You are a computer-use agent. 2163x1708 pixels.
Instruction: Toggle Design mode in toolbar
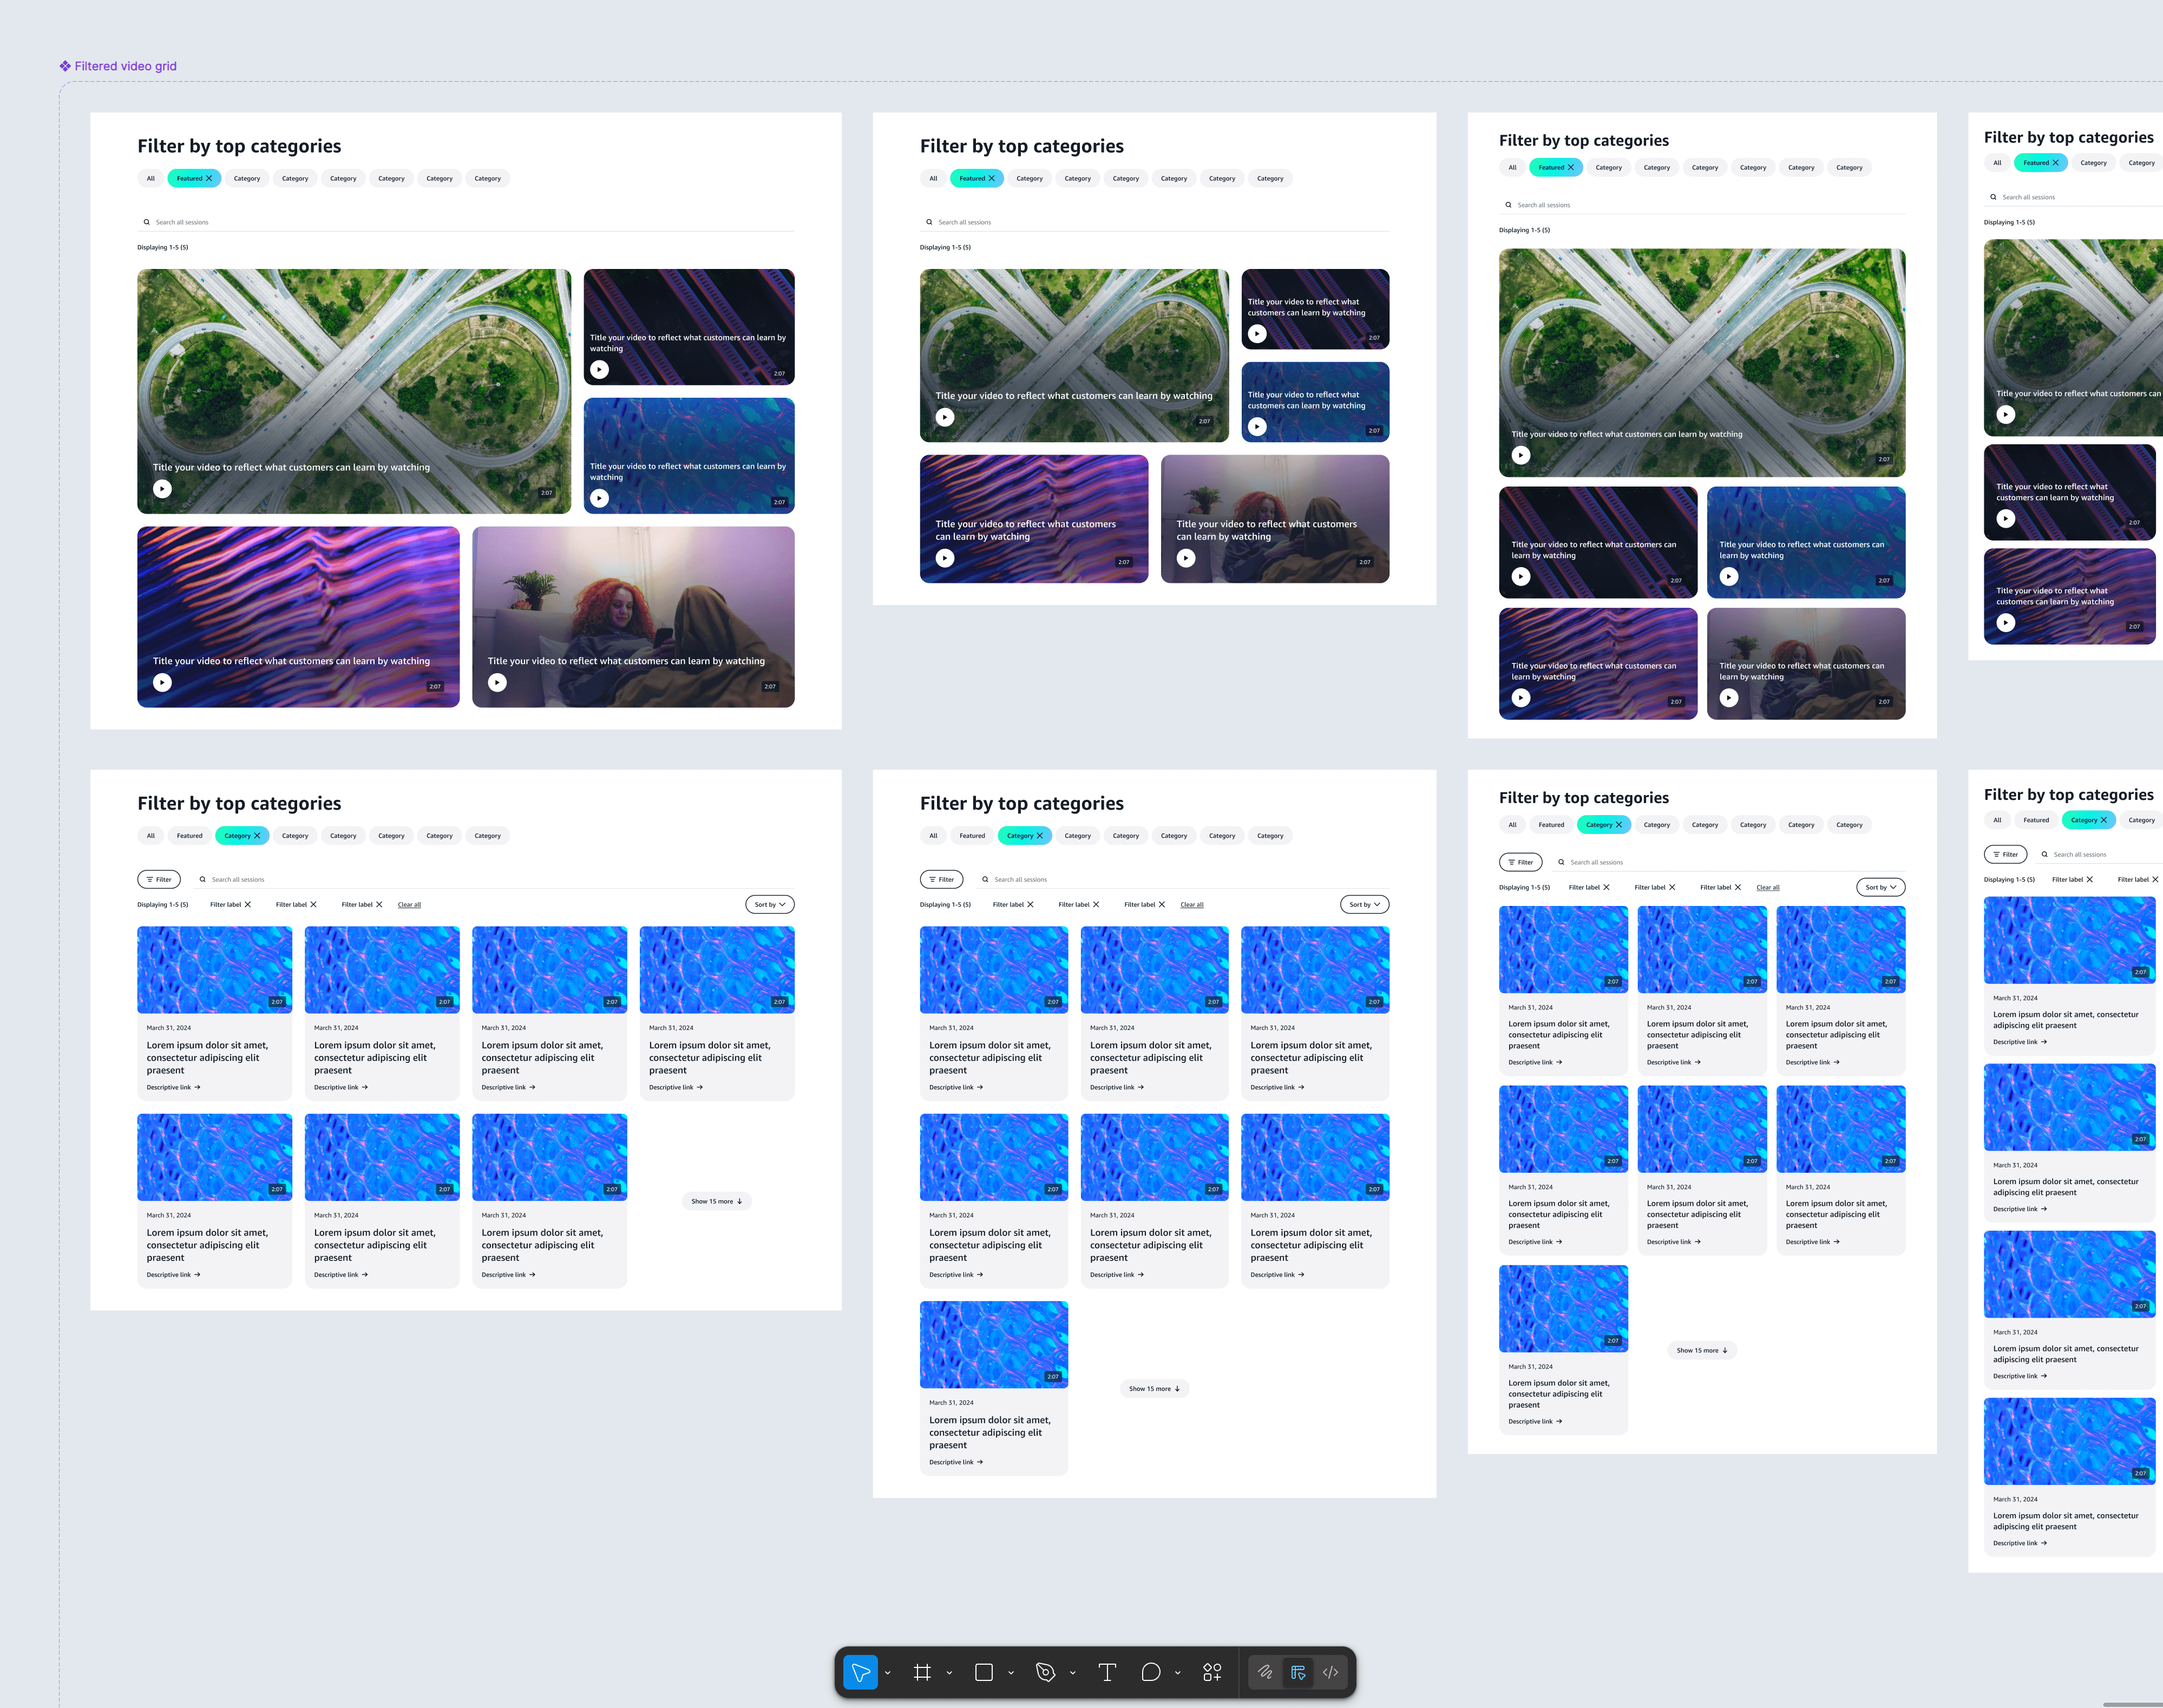click(1298, 1672)
